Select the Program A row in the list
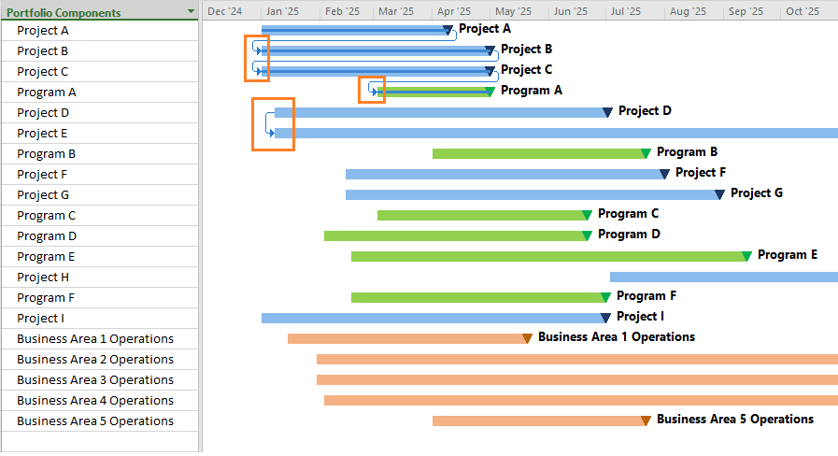The image size is (838, 456). [100, 93]
